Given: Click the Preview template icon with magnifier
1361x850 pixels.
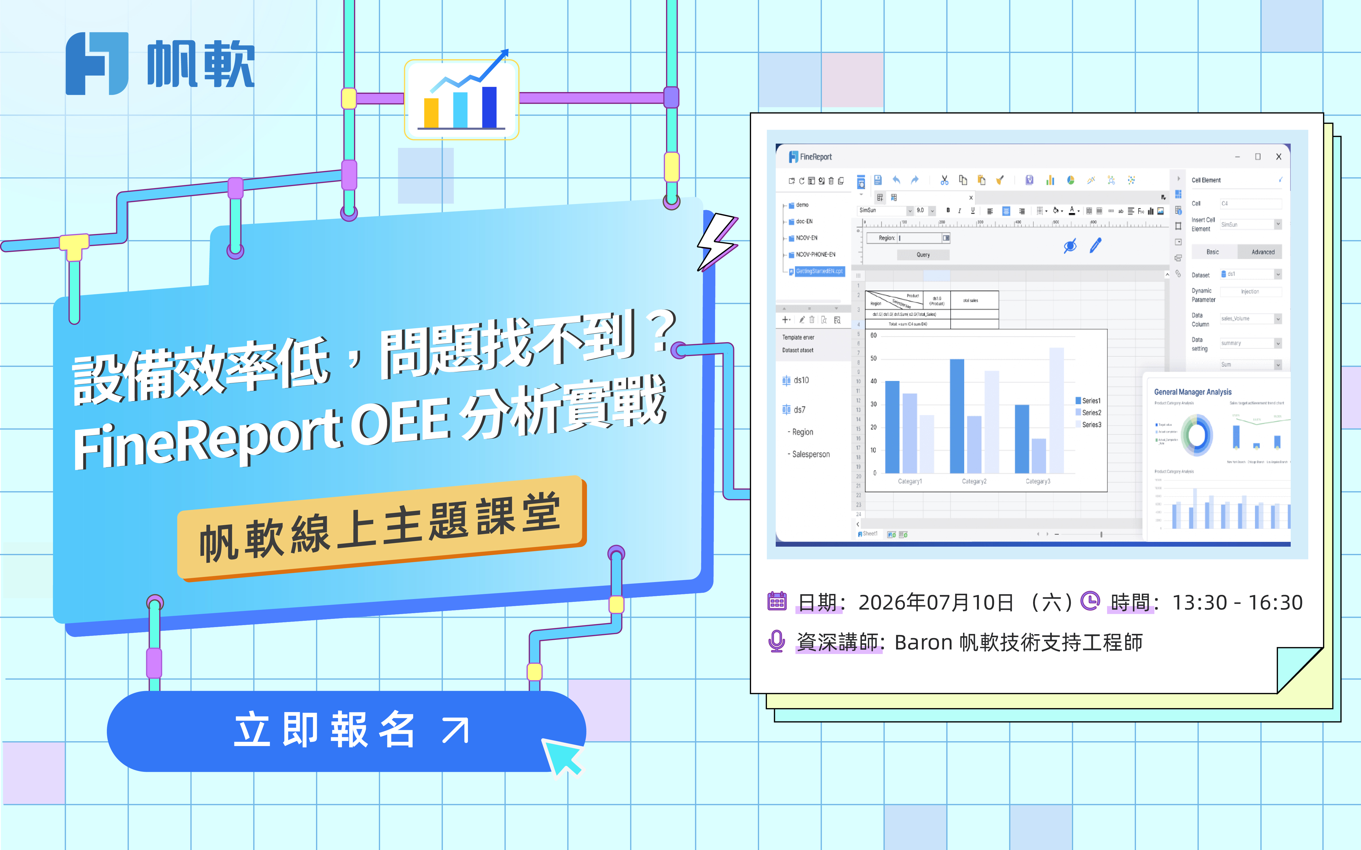Looking at the screenshot, I should click(x=861, y=182).
